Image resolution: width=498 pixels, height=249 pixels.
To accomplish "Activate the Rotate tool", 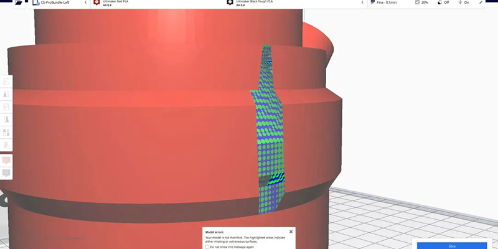I will pyautogui.click(x=6, y=106).
